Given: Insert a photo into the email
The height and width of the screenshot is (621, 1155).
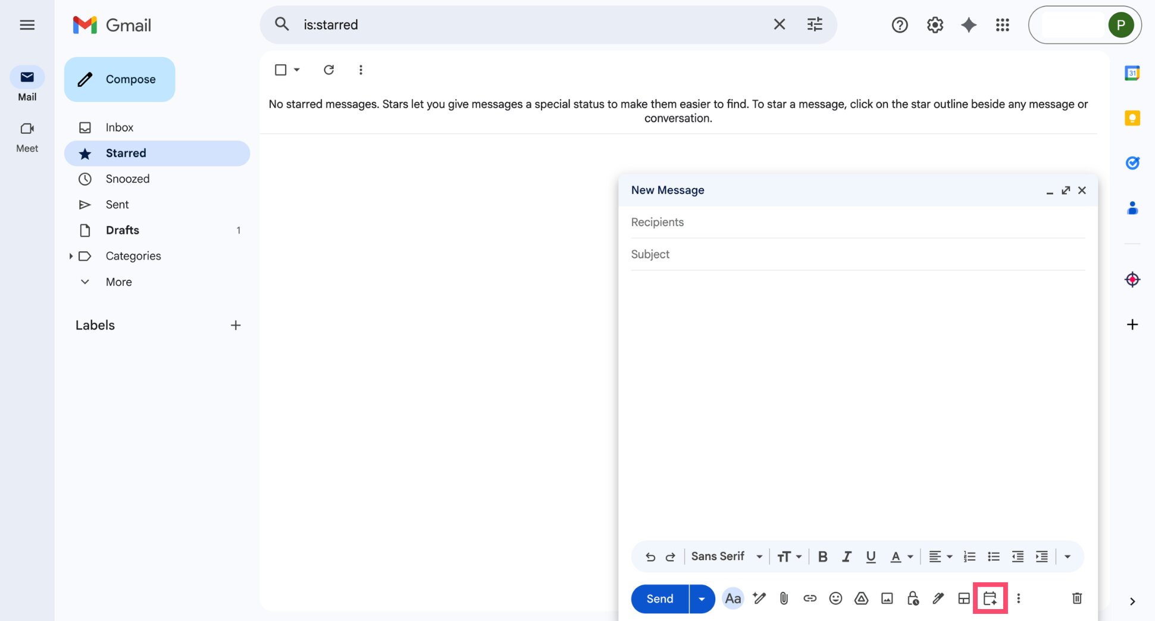Looking at the screenshot, I should [887, 598].
